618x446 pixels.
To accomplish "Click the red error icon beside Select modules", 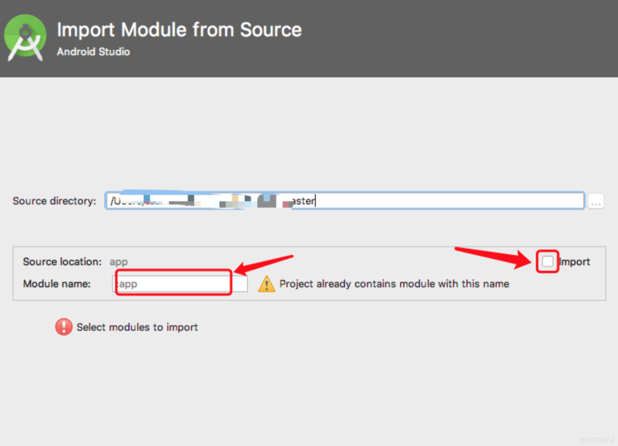I will pos(64,327).
